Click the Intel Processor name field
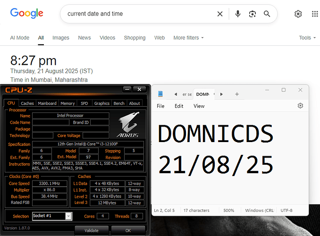 (71, 116)
